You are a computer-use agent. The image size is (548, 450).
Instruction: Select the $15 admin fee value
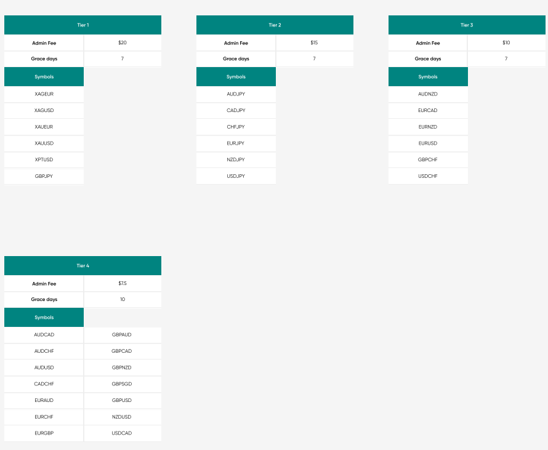314,43
